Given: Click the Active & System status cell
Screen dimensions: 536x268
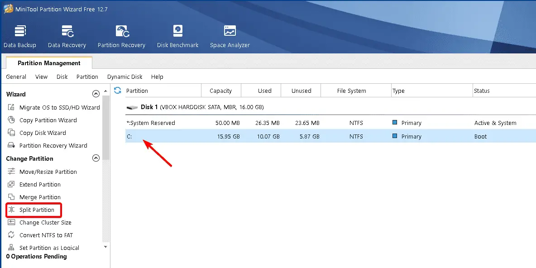Looking at the screenshot, I should click(x=495, y=123).
